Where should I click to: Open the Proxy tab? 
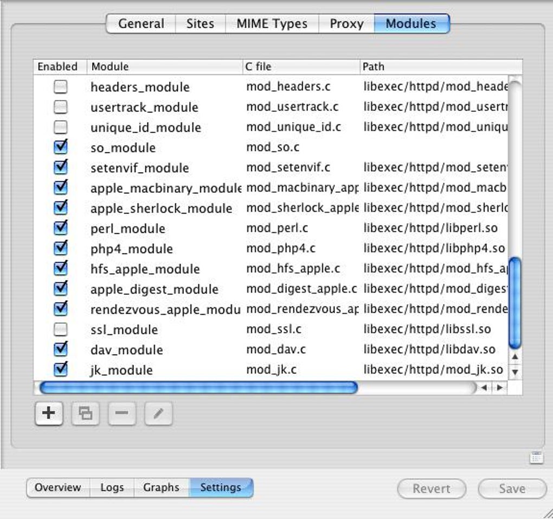(x=345, y=23)
